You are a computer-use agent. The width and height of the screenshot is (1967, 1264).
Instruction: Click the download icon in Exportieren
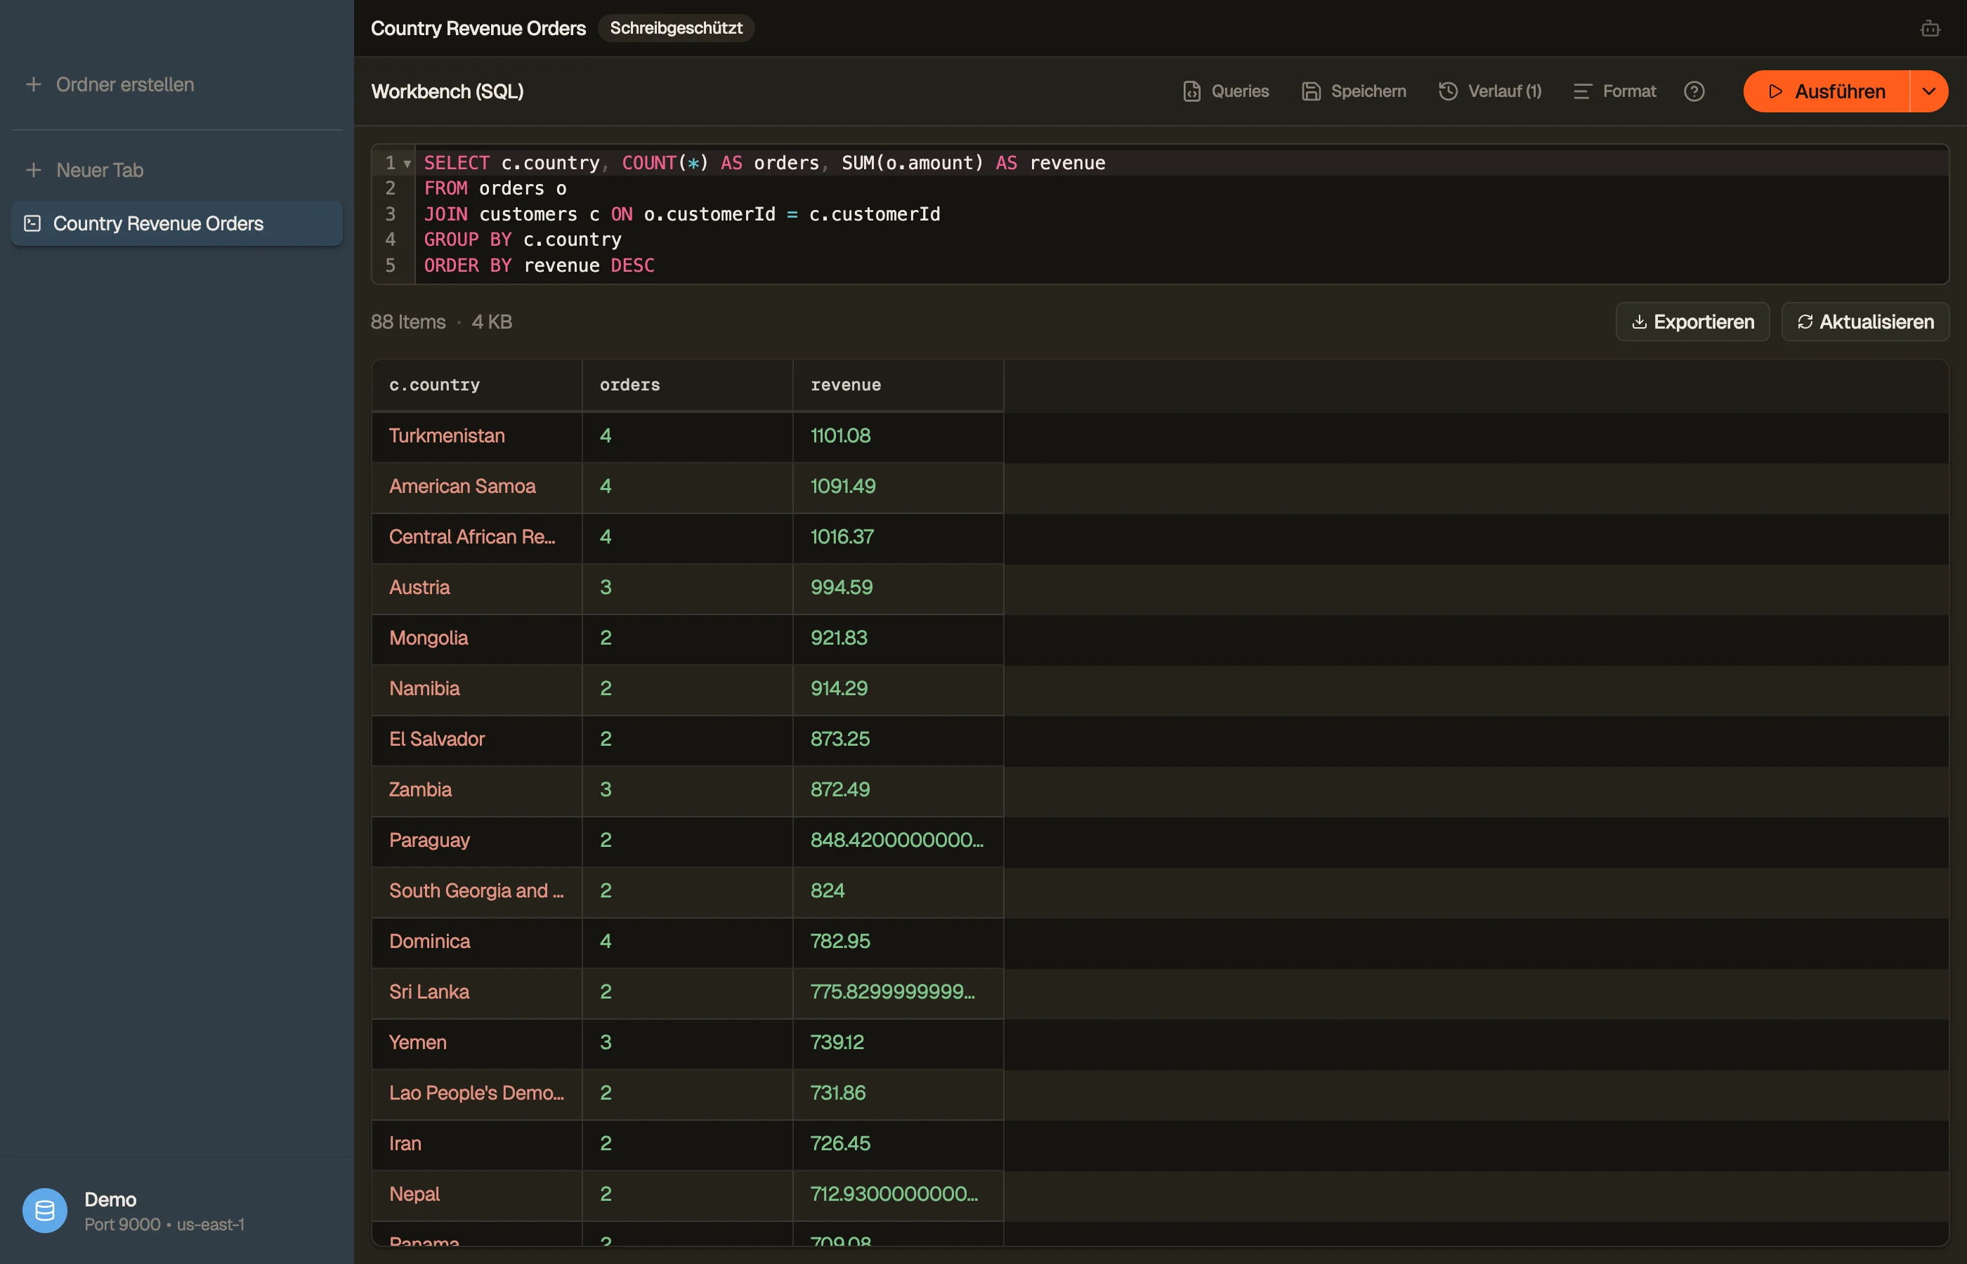(x=1640, y=322)
